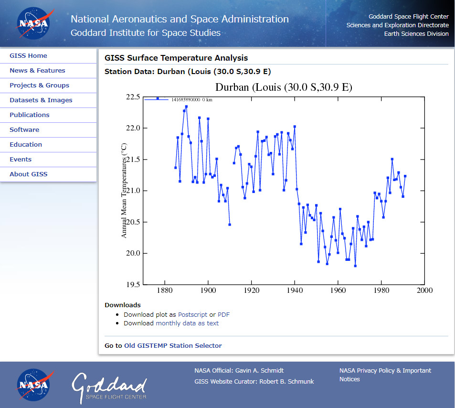The image size is (455, 408).
Task: Download the plot as Postscript
Action: tap(192, 314)
